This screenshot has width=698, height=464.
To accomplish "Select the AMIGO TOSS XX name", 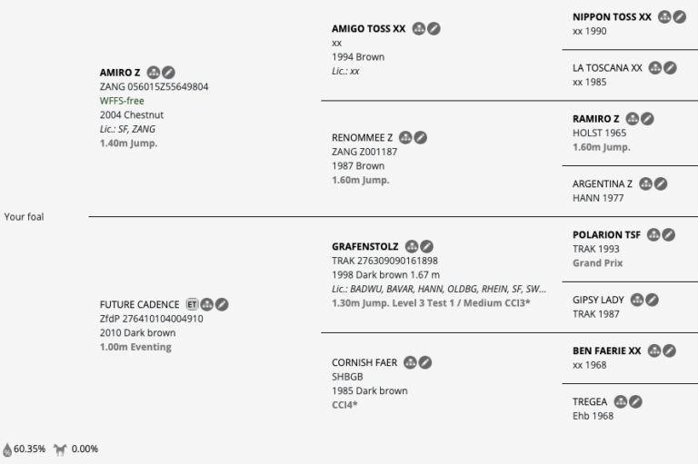I will tap(369, 28).
